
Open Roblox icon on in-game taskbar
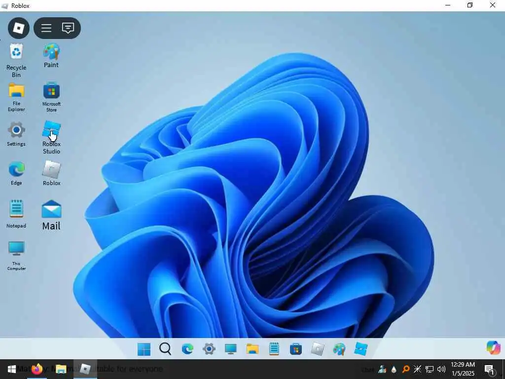click(x=318, y=349)
